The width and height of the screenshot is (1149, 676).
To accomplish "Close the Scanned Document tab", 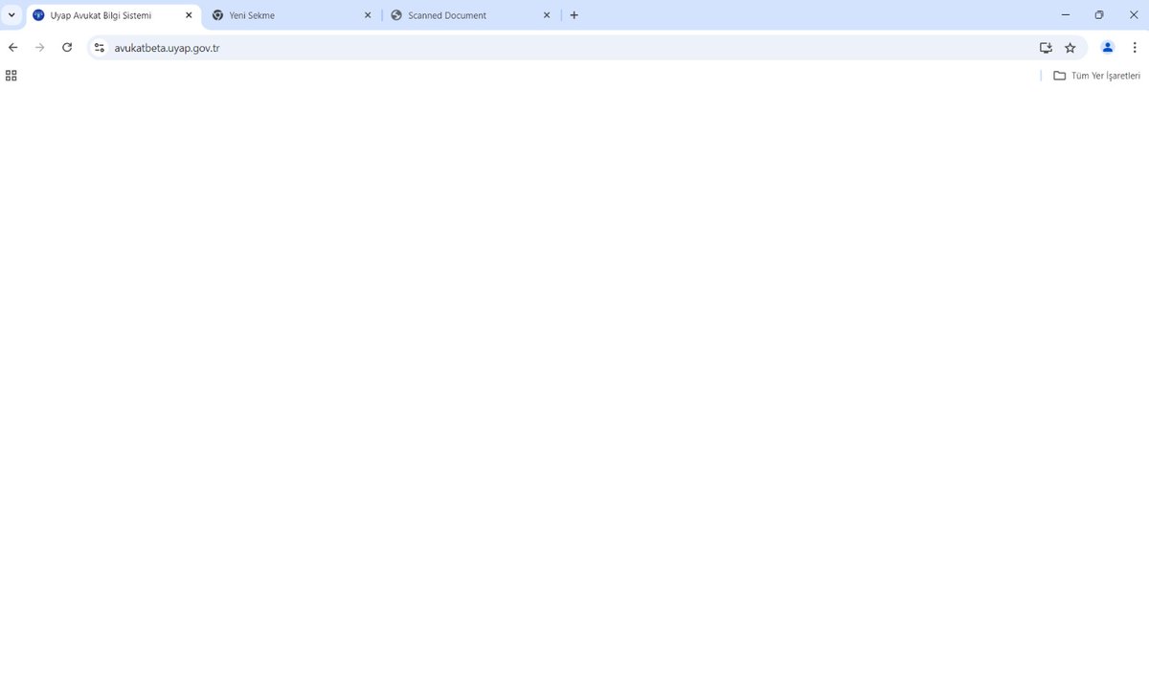I will click(x=547, y=15).
